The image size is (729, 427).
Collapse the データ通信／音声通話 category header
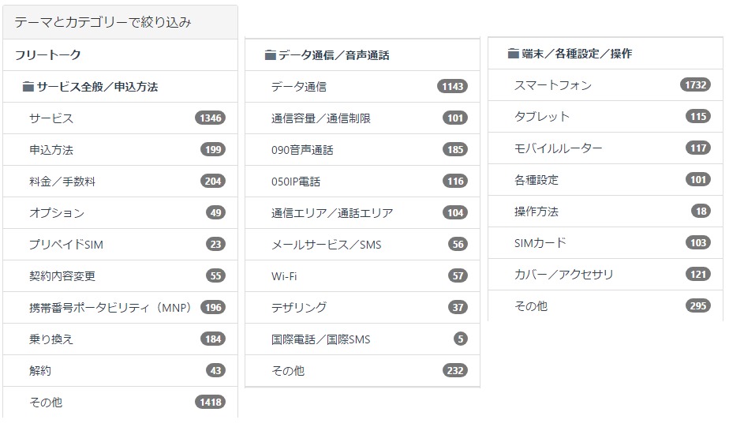coord(334,55)
